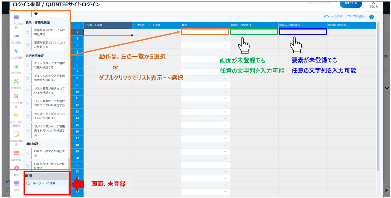This screenshot has height=198, width=391.
Task: Favorite star for 要素が表示されているか検証する
Action: tap(28, 32)
